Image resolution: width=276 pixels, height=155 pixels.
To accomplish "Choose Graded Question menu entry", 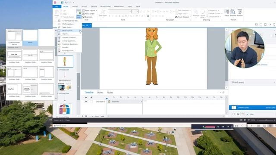I will click(69, 37).
